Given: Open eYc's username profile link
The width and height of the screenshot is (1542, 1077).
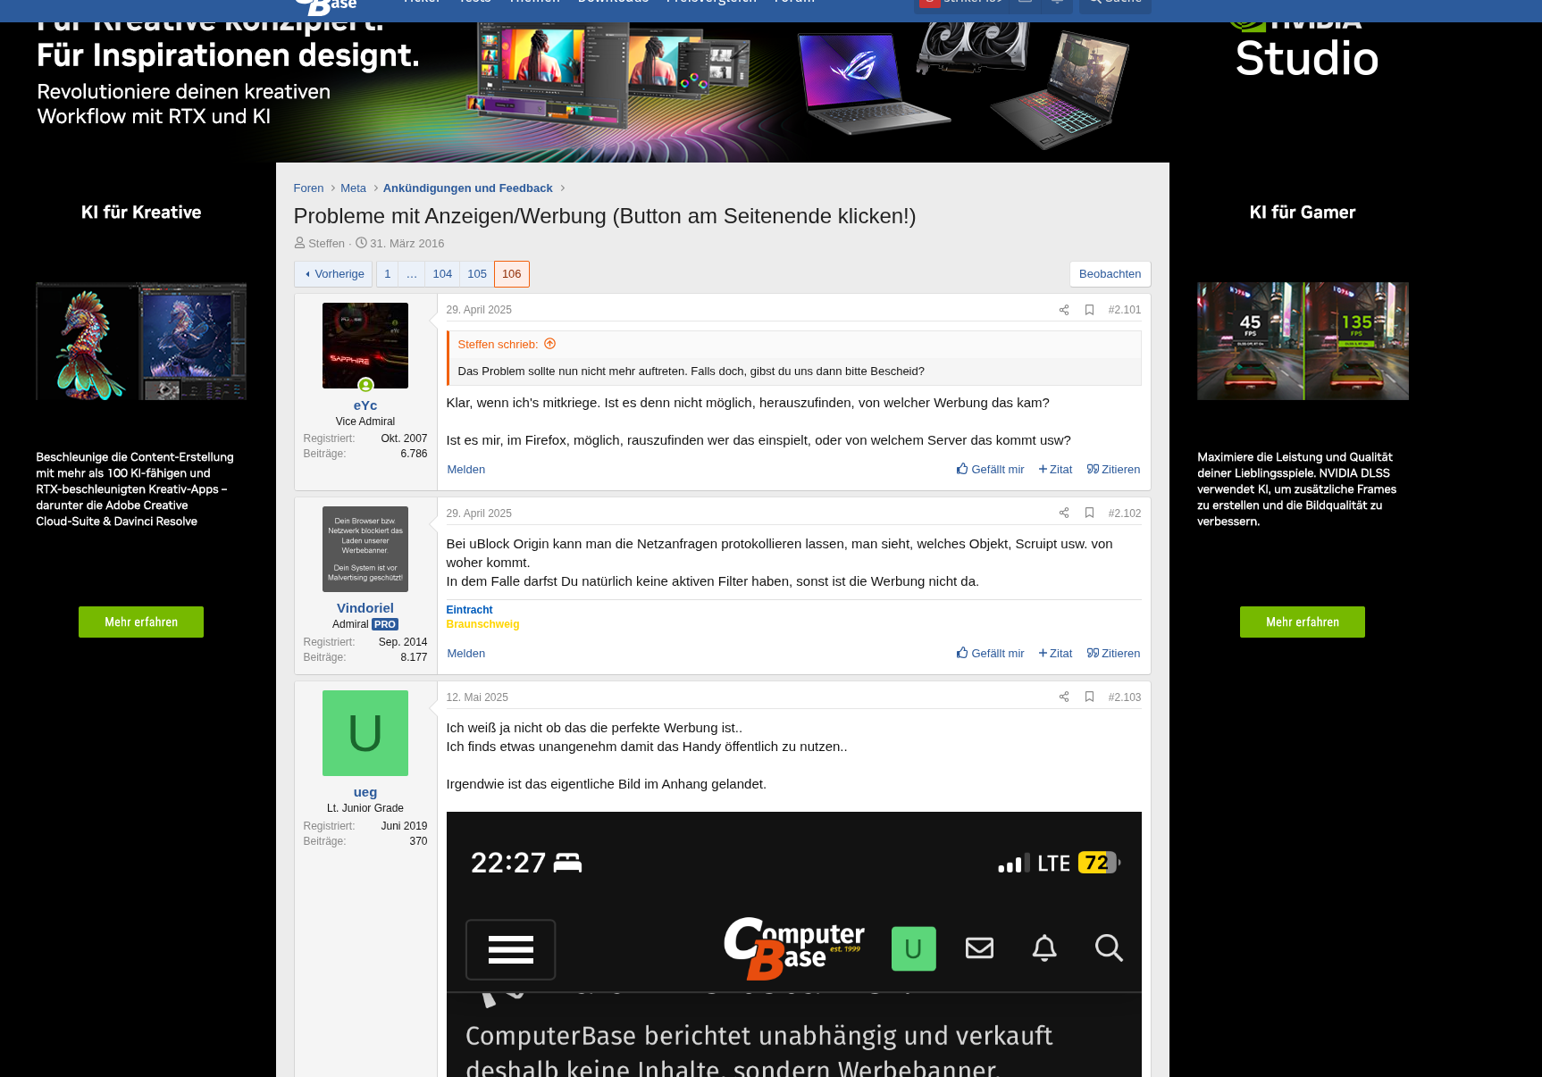Looking at the screenshot, I should (x=365, y=405).
